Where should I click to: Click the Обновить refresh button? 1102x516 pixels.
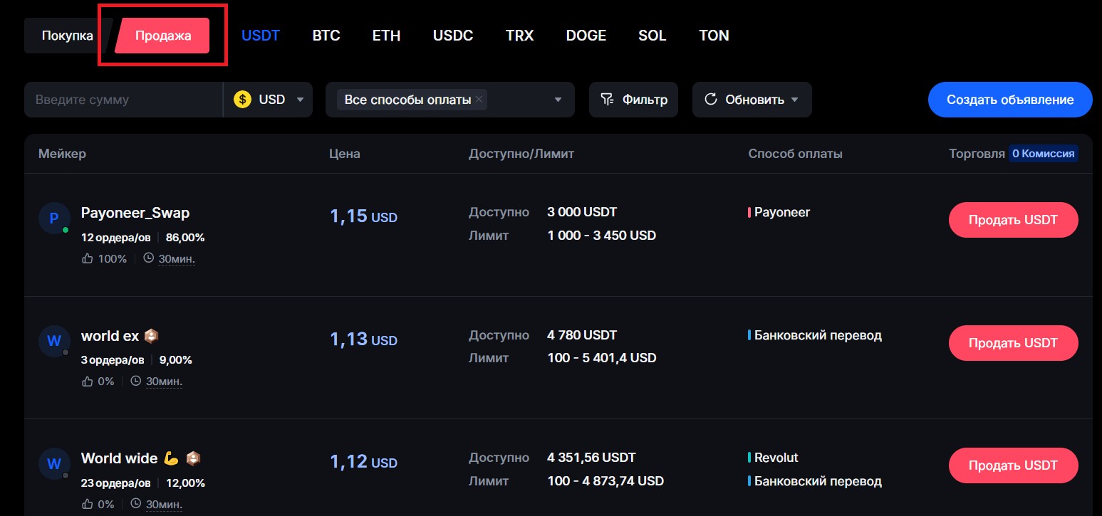[x=752, y=100]
